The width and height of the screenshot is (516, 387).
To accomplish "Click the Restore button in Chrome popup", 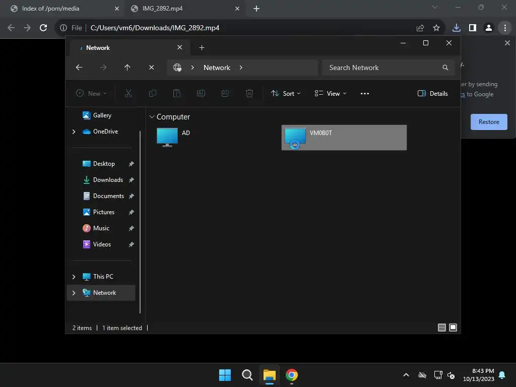I will tap(489, 122).
